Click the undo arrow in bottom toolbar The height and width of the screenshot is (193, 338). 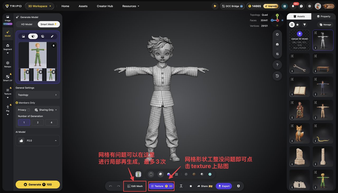coord(111,186)
